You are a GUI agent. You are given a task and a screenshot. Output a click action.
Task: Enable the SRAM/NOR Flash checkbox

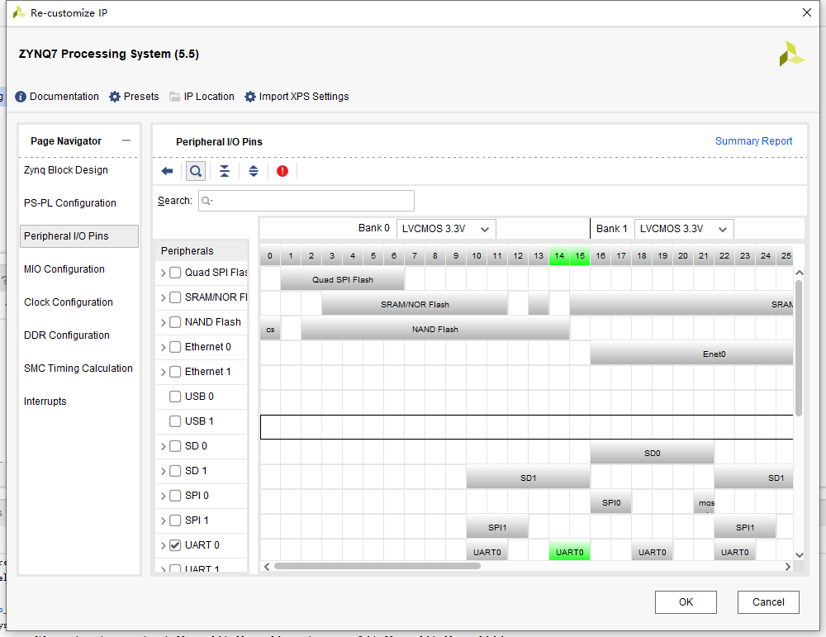(175, 297)
